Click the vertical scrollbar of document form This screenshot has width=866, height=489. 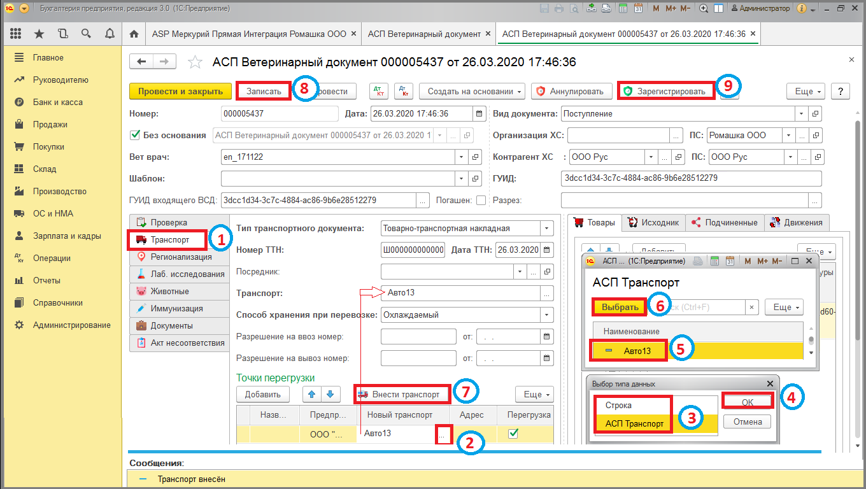(858, 255)
